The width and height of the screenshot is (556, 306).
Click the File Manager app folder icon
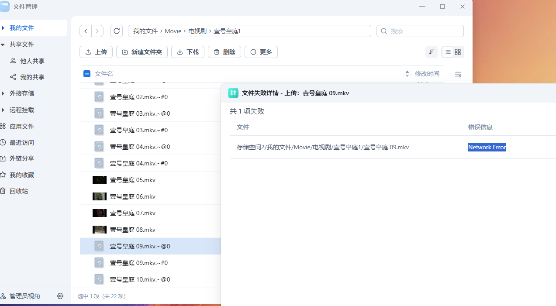(x=4, y=7)
